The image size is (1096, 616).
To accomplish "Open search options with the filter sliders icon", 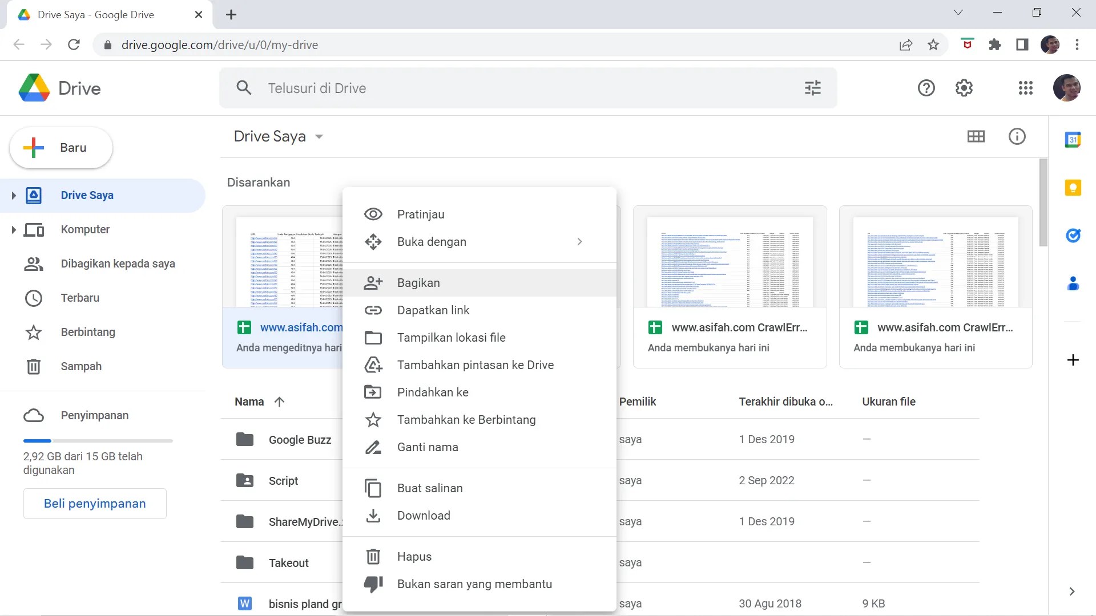I will 813,88.
